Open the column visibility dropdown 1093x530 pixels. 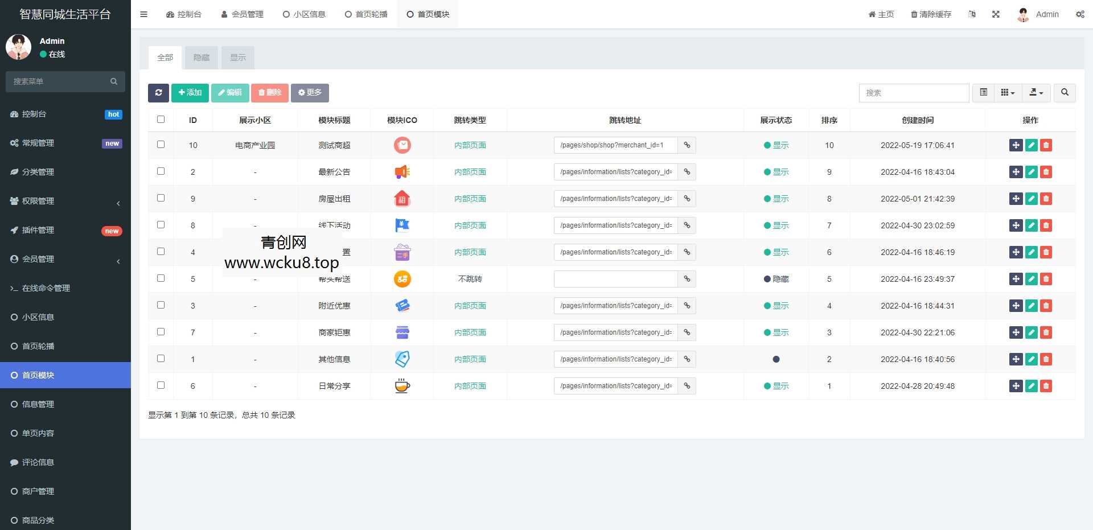(x=1008, y=93)
